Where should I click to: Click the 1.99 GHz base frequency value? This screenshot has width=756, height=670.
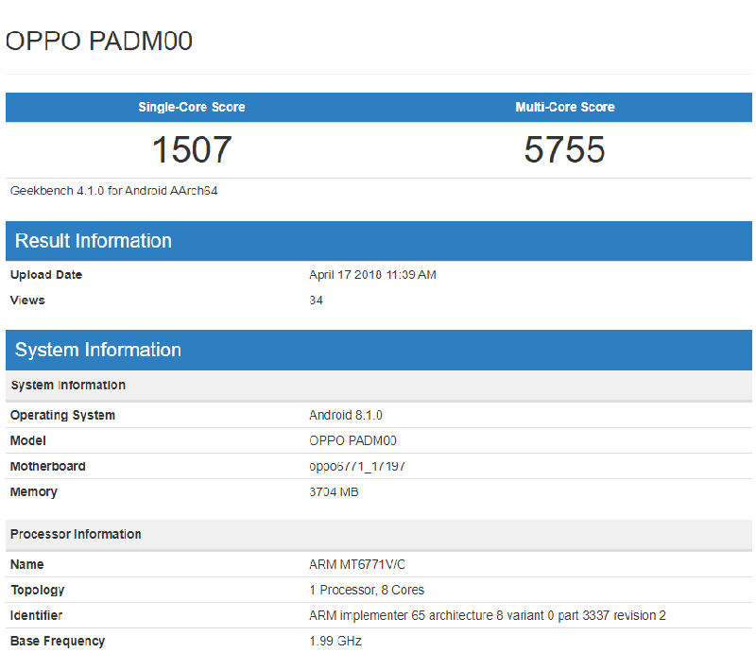click(x=335, y=641)
